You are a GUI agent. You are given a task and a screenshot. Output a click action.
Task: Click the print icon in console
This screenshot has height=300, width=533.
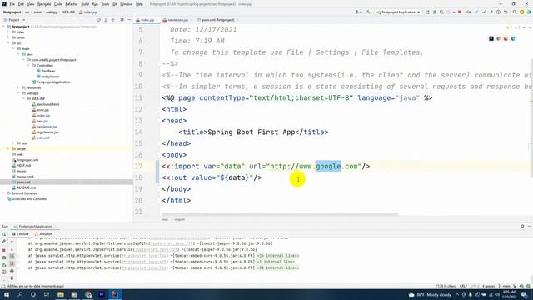[x=12, y=271]
